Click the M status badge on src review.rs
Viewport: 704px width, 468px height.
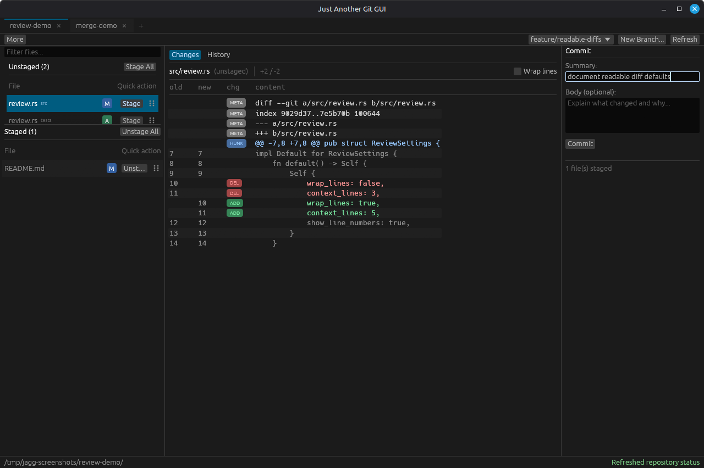(x=107, y=103)
